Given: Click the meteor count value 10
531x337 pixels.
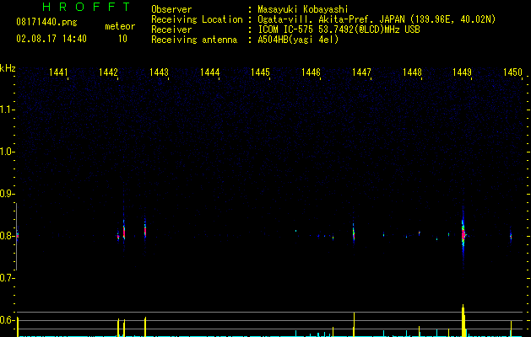Looking at the screenshot, I should 122,39.
